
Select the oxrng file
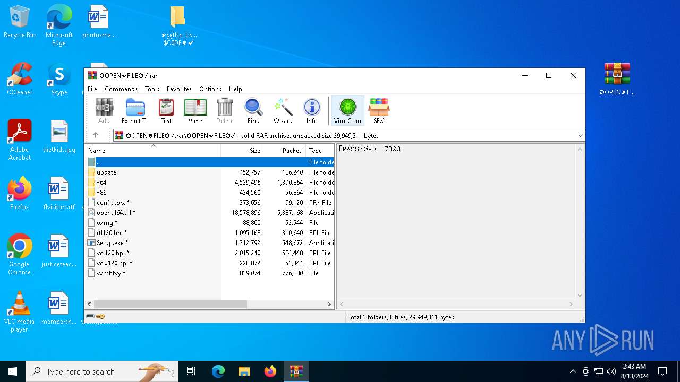click(x=209, y=223)
